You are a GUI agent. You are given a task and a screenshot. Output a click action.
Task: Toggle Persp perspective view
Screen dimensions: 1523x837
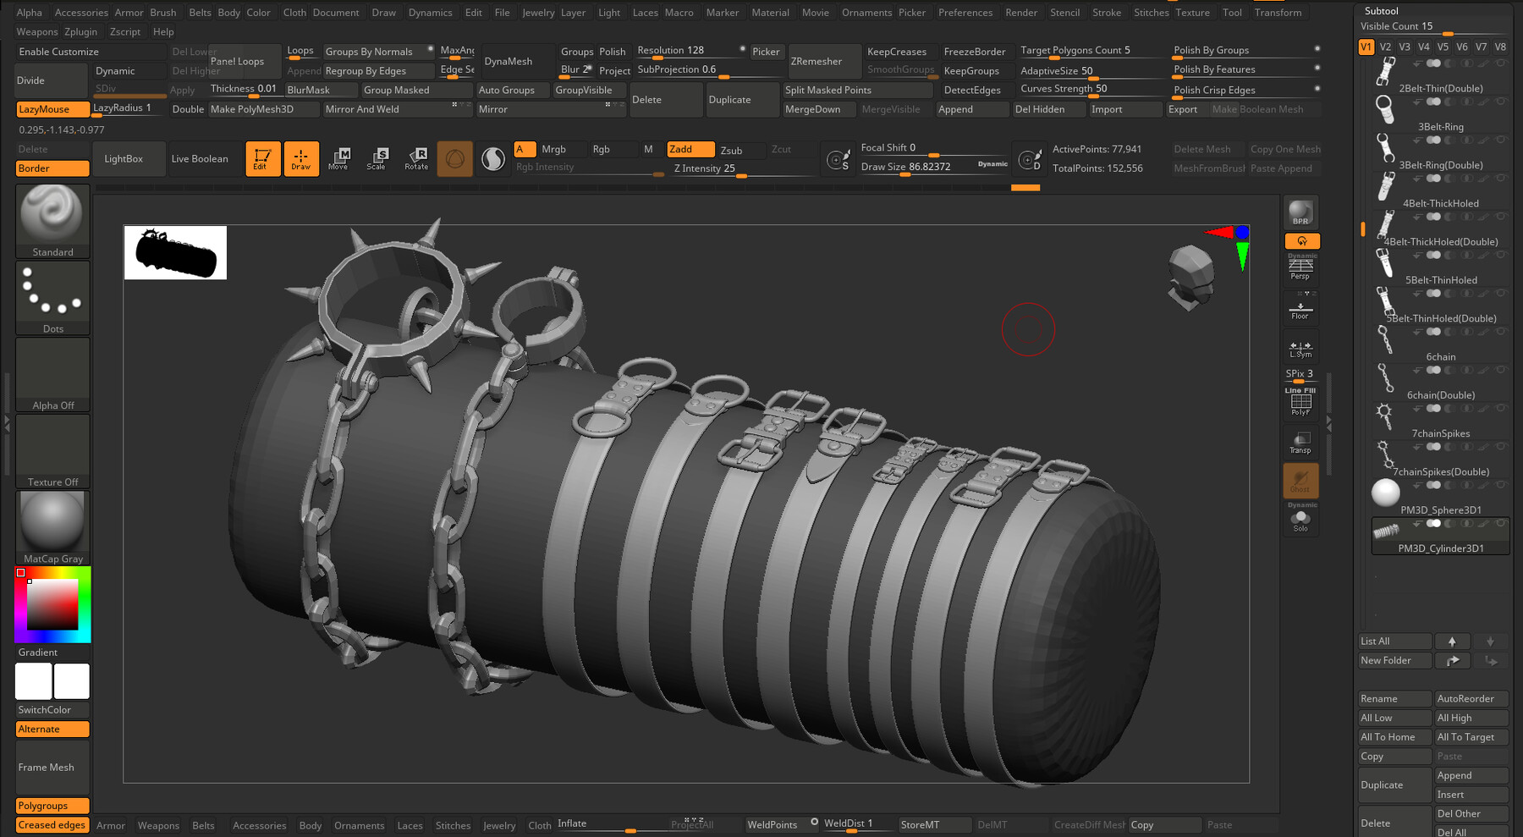tap(1300, 267)
